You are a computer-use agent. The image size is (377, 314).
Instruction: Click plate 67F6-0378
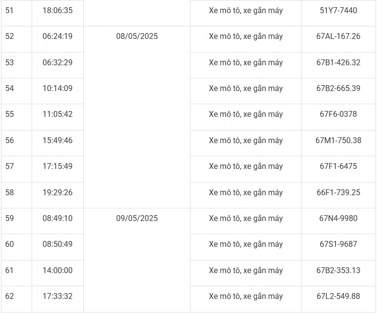coord(338,114)
